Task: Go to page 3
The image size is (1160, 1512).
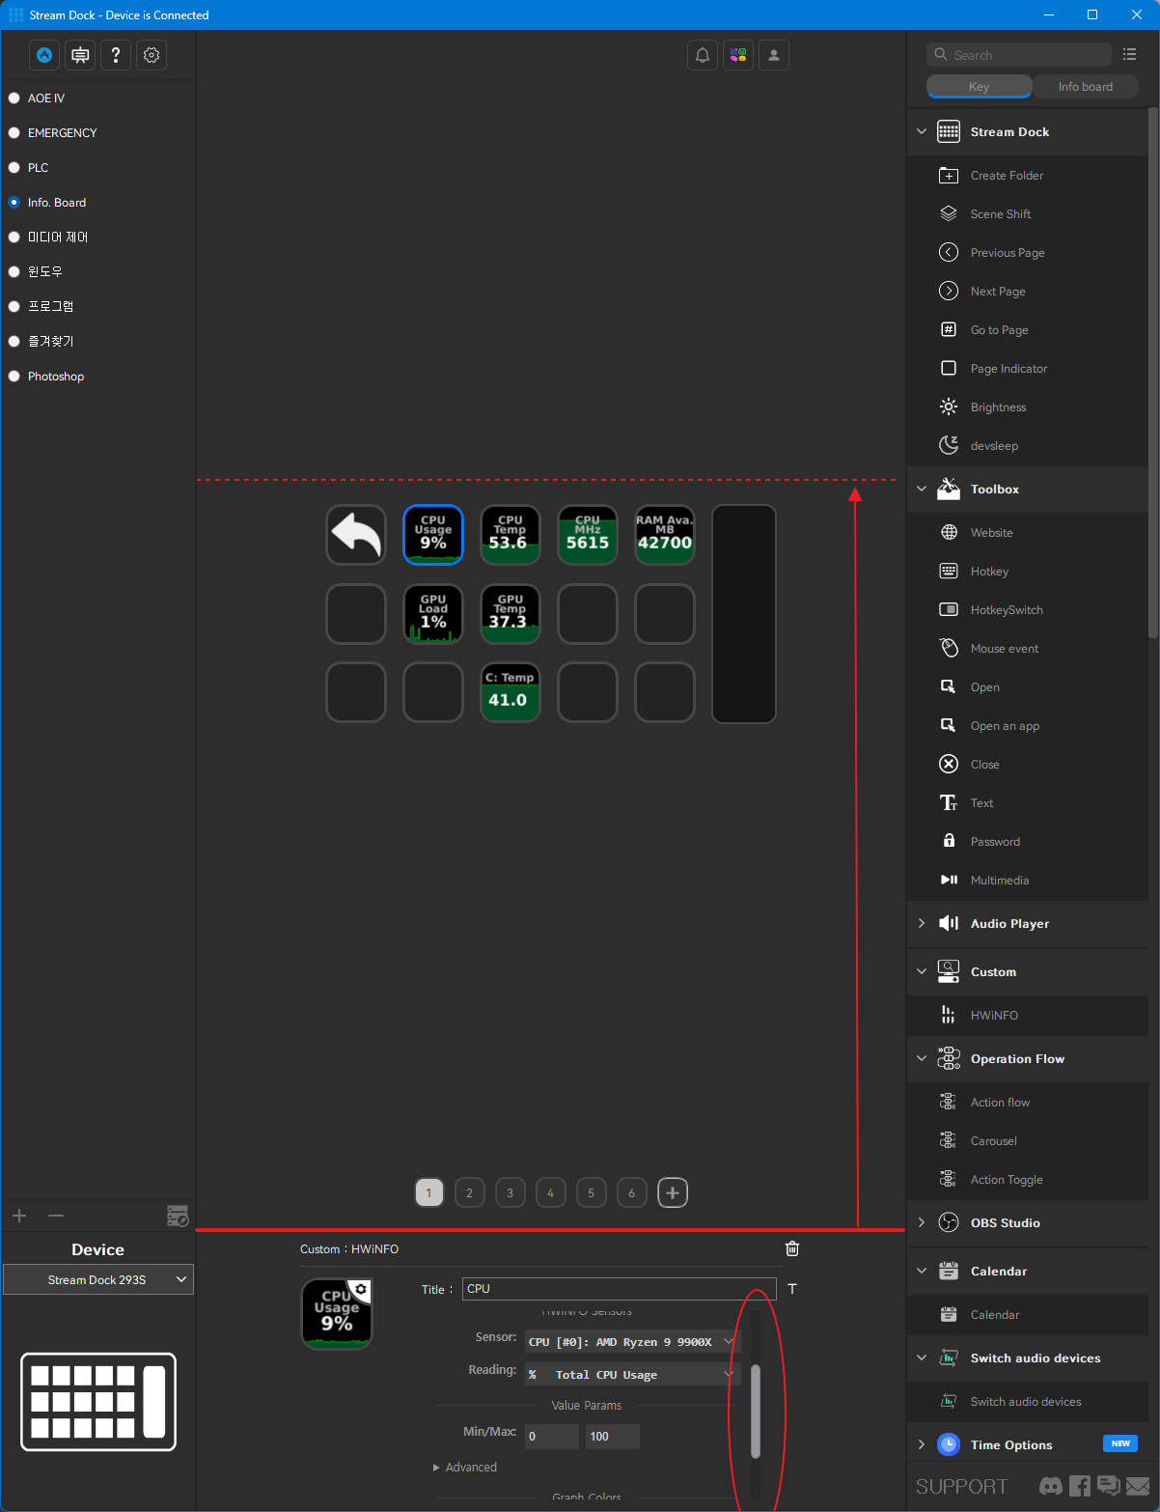Action: coord(511,1193)
